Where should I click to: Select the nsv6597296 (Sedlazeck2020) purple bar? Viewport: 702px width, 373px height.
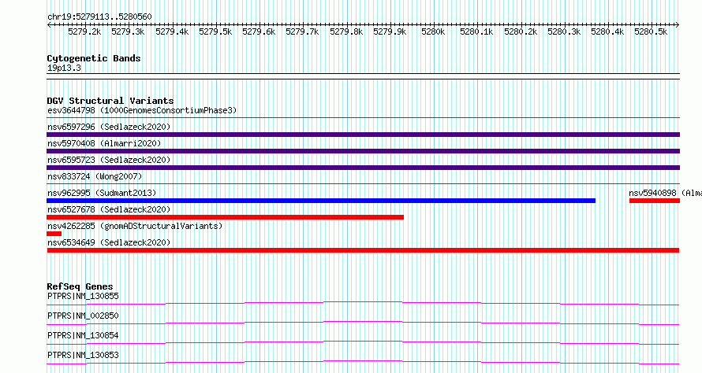pyautogui.click(x=363, y=135)
